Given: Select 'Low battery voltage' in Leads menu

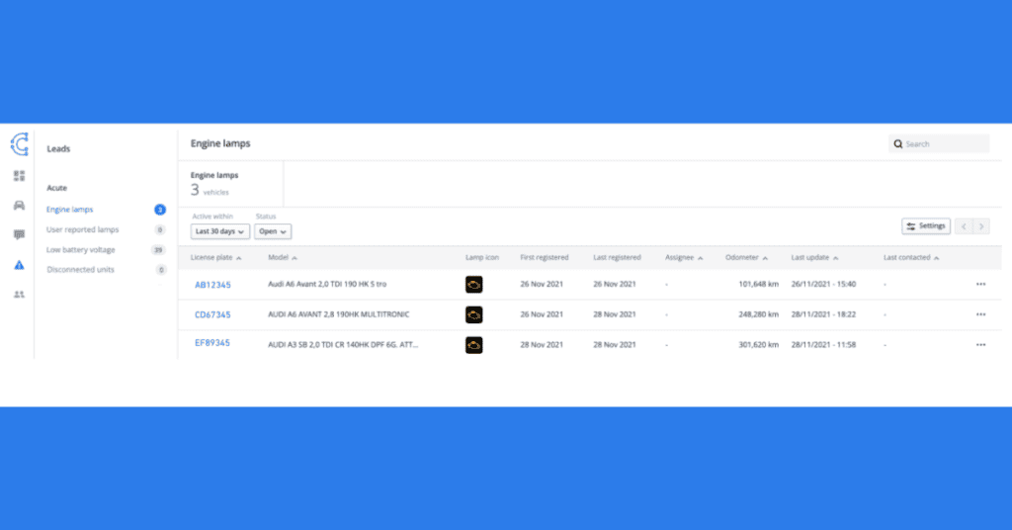Looking at the screenshot, I should (81, 250).
